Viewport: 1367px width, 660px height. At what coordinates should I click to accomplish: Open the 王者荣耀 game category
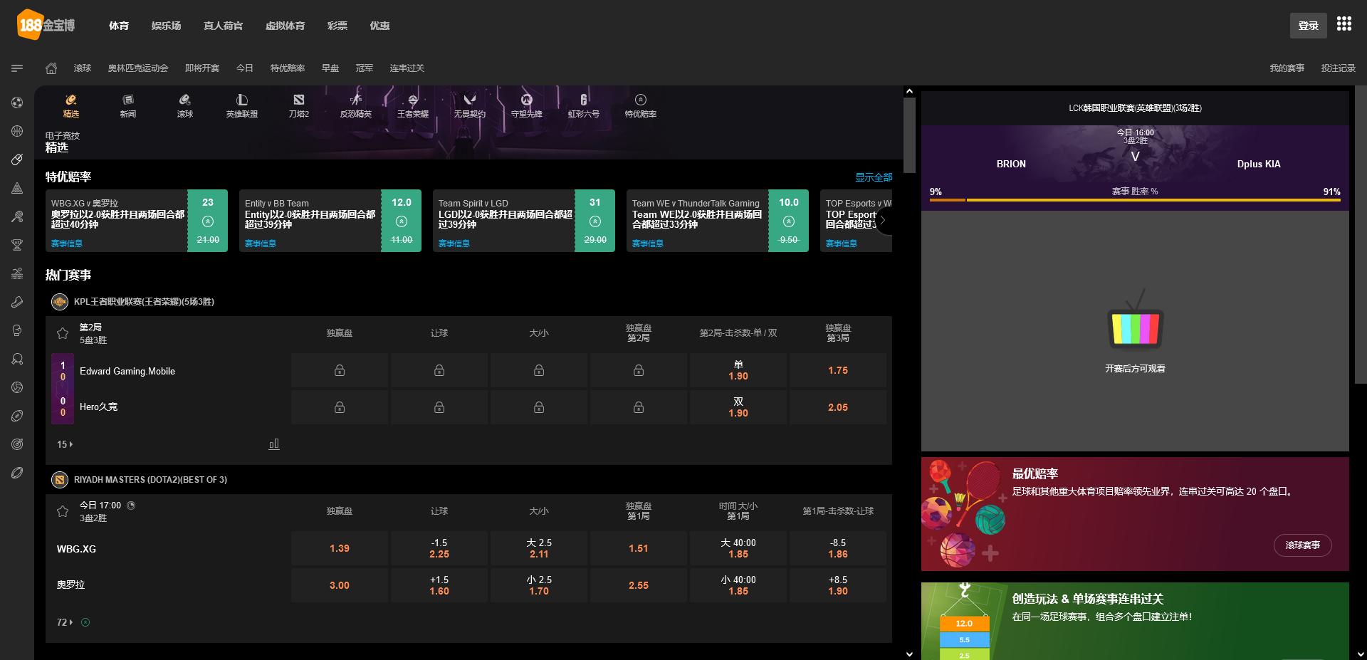click(413, 105)
